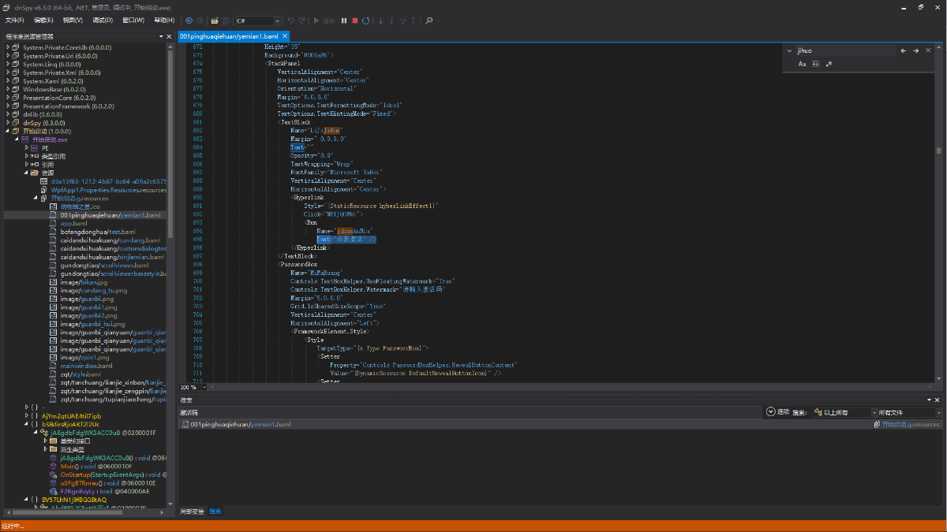Open the C# language dropdown
This screenshot has width=947, height=532.
(x=257, y=20)
